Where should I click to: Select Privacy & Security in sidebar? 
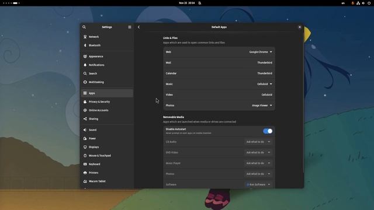[x=107, y=101]
